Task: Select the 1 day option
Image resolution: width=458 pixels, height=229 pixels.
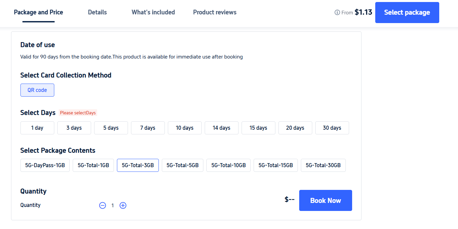Action: coord(37,128)
